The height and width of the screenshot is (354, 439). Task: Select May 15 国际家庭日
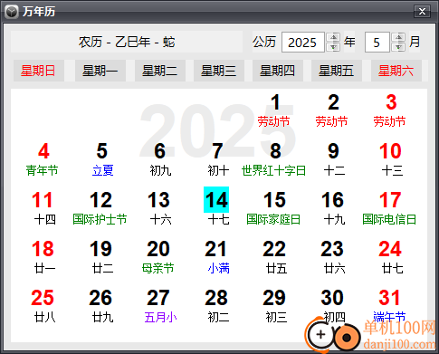tap(274, 208)
